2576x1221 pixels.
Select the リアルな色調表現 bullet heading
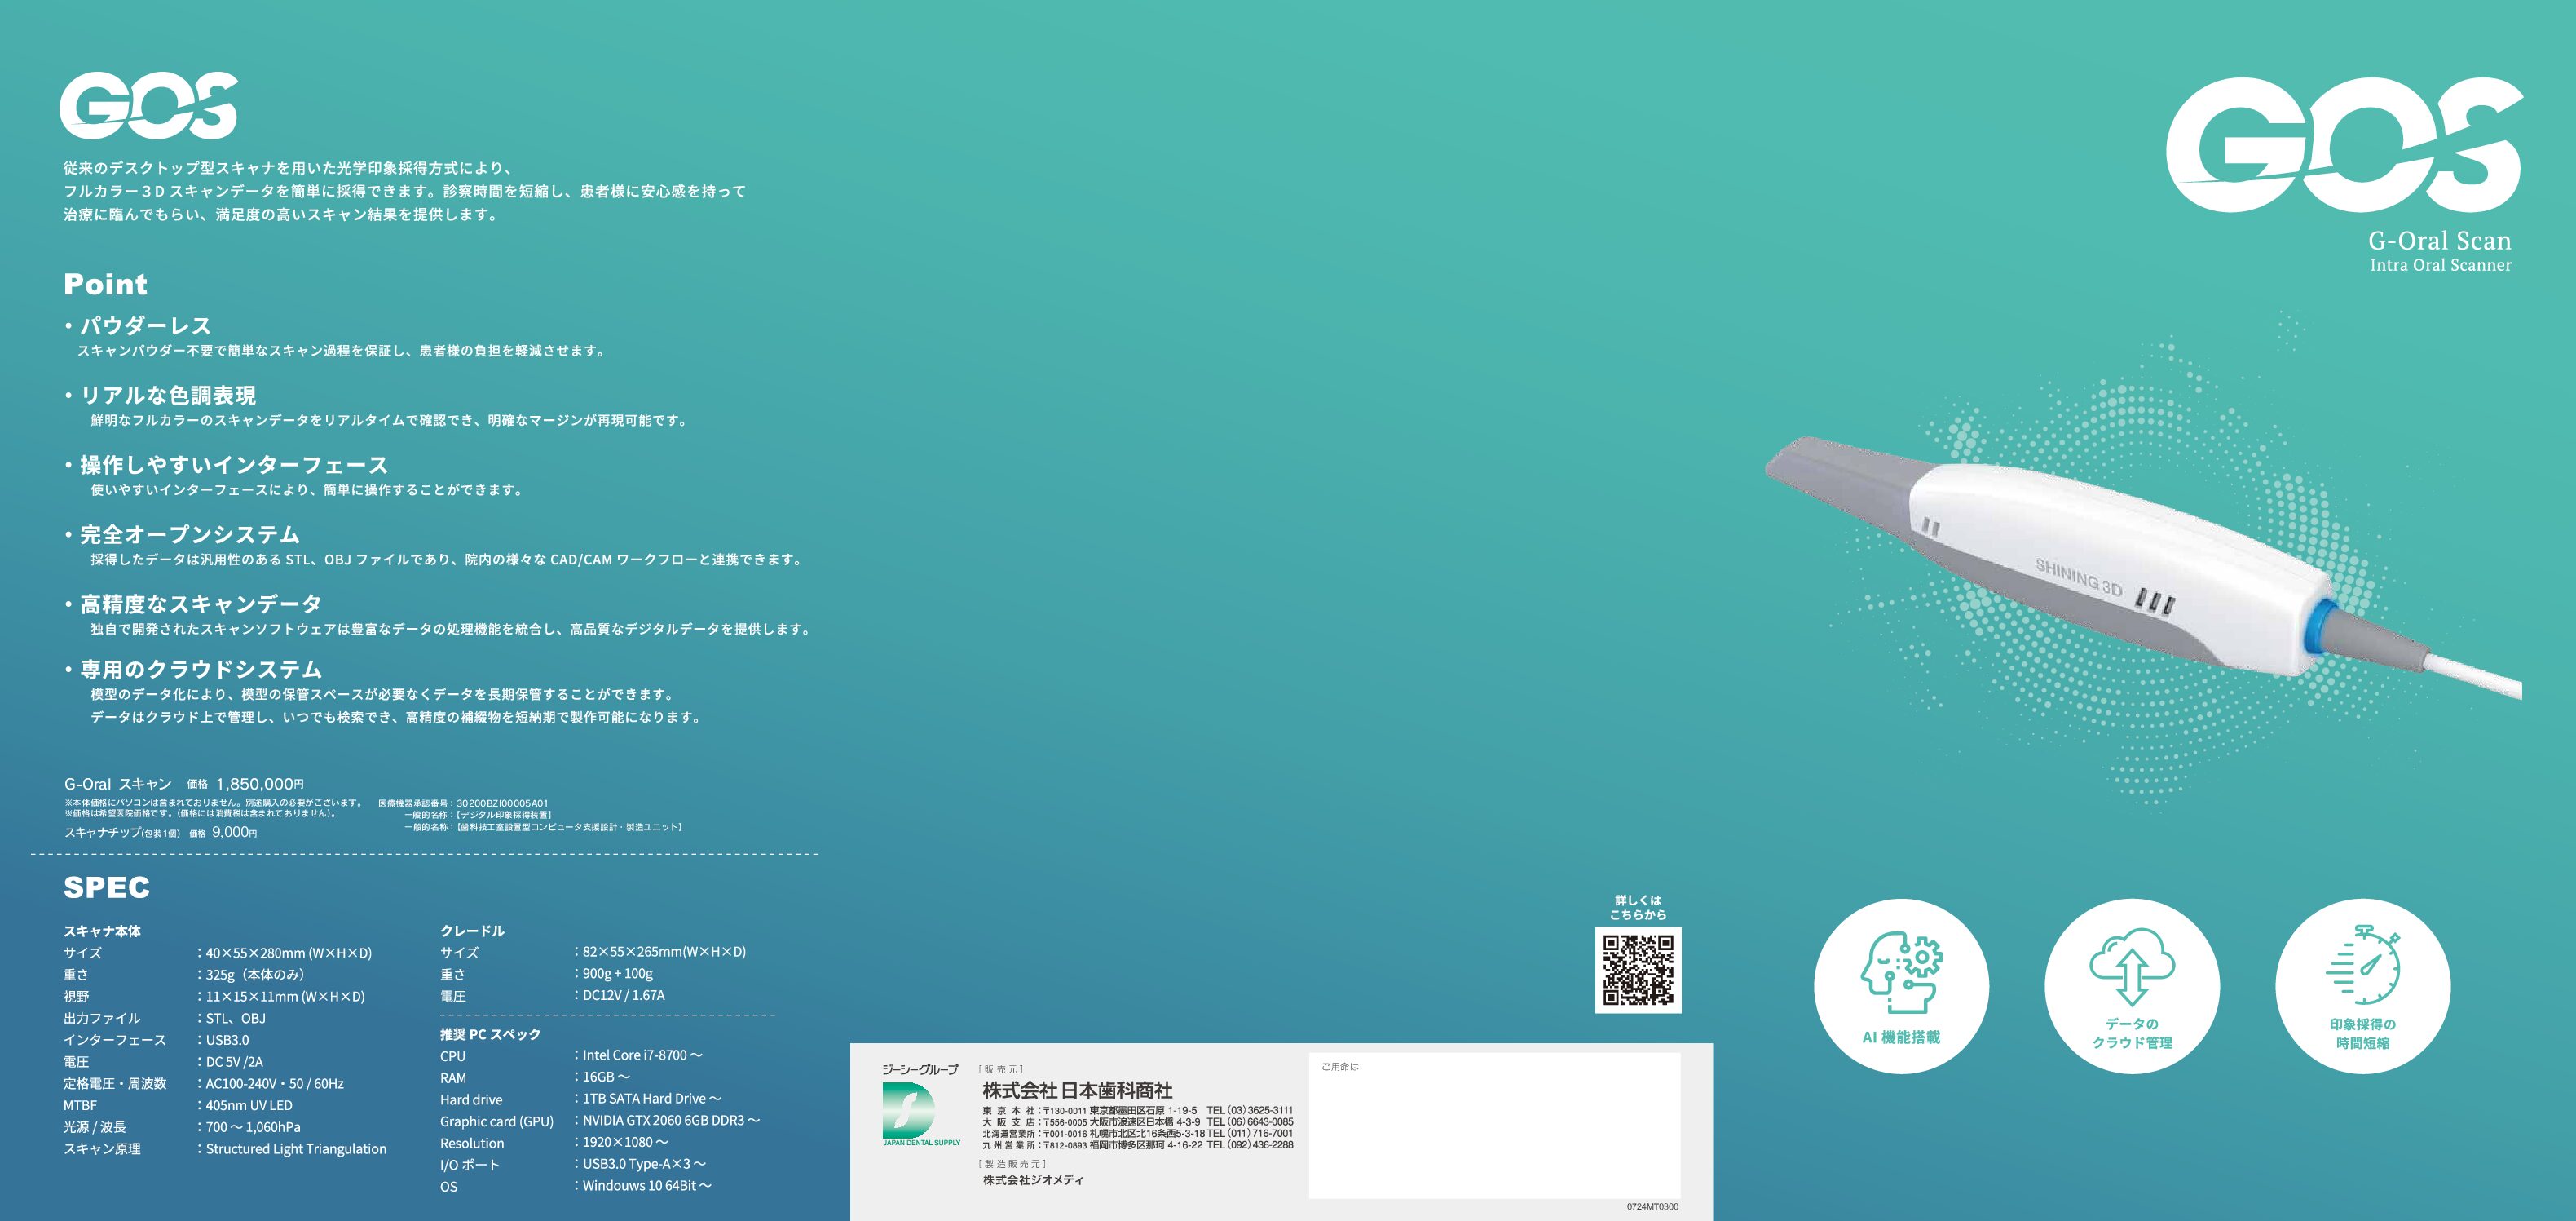168,396
